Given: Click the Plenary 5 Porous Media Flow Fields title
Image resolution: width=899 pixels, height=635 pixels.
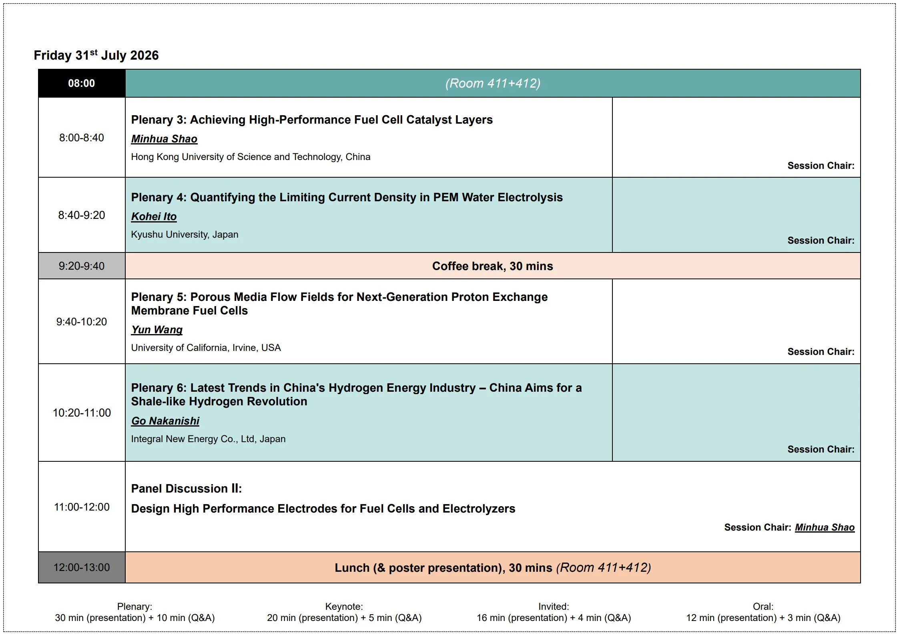Looking at the screenshot, I should tap(339, 304).
